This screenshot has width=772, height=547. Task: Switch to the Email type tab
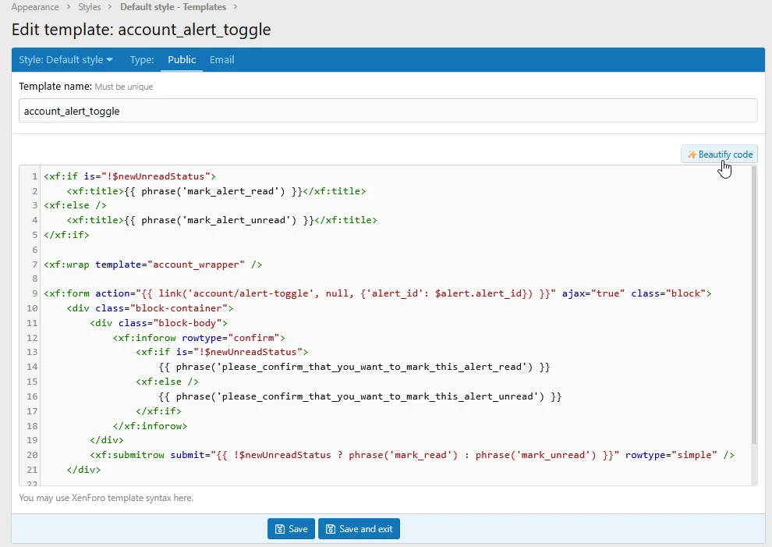(x=221, y=59)
